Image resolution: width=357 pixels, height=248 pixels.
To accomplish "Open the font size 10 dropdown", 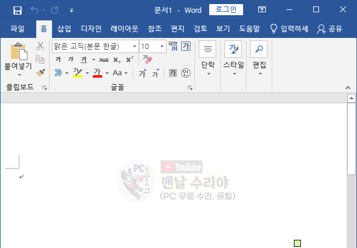I will 162,46.
